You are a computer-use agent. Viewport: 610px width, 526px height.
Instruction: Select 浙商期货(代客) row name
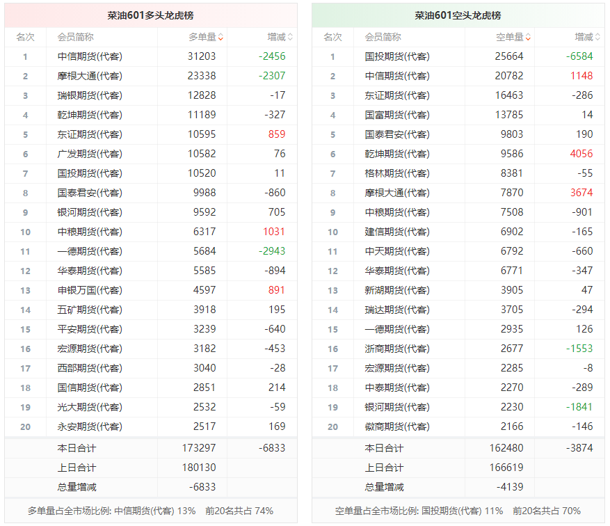click(x=397, y=349)
